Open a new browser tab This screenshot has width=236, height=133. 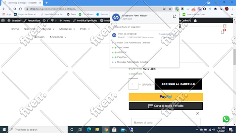pyautogui.click(x=47, y=3)
